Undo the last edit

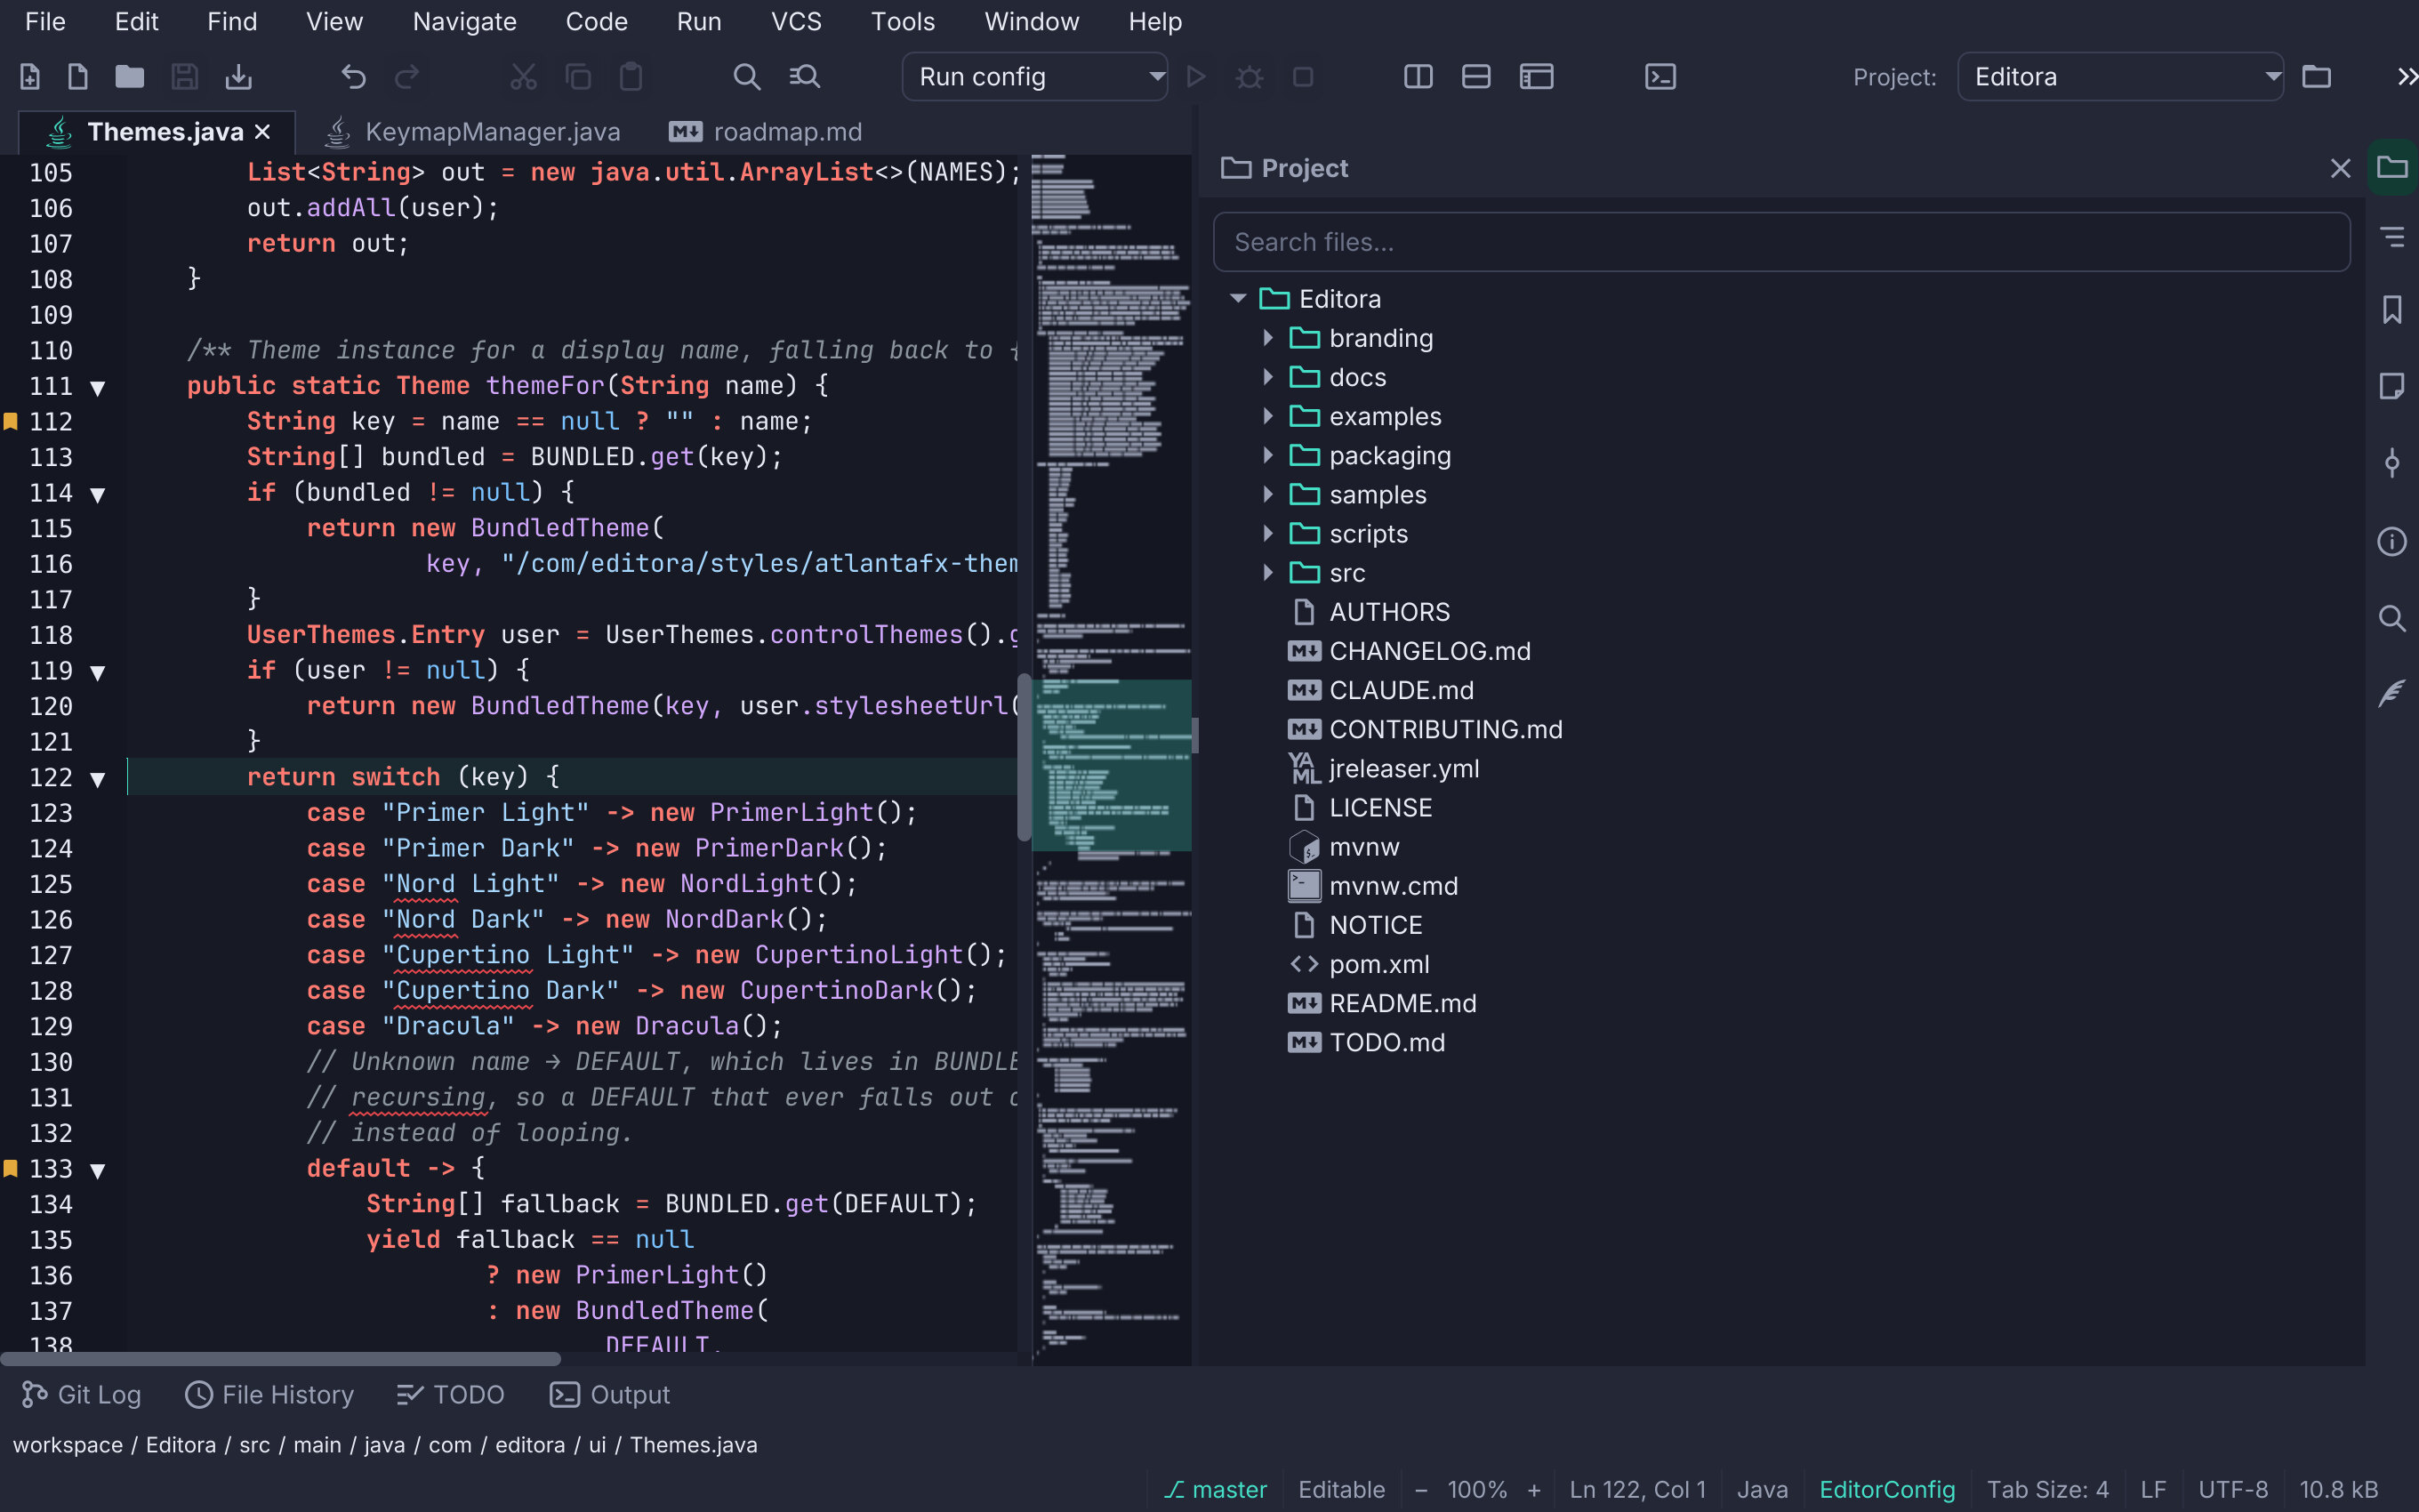354,77
